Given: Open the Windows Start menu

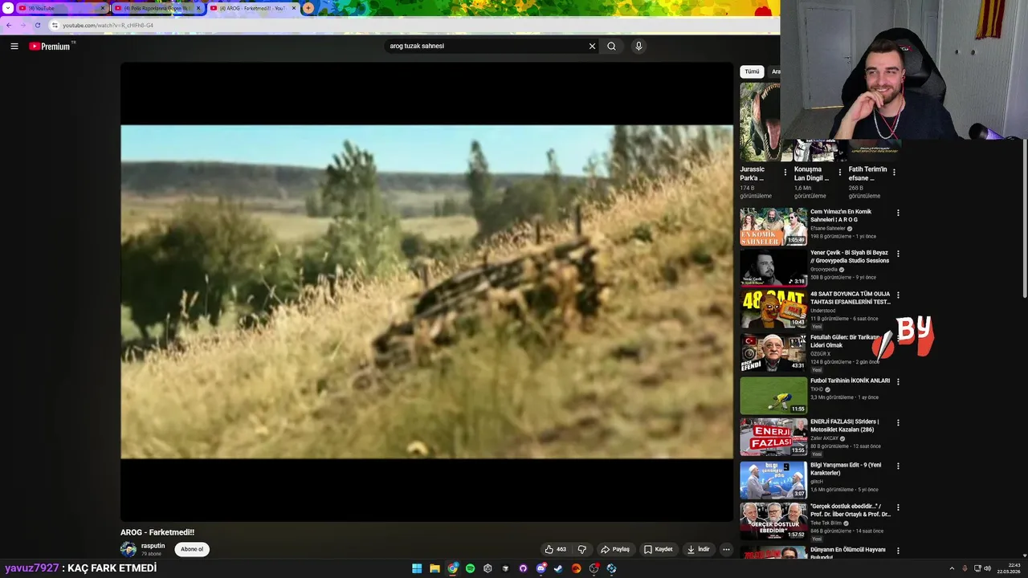Looking at the screenshot, I should [417, 568].
